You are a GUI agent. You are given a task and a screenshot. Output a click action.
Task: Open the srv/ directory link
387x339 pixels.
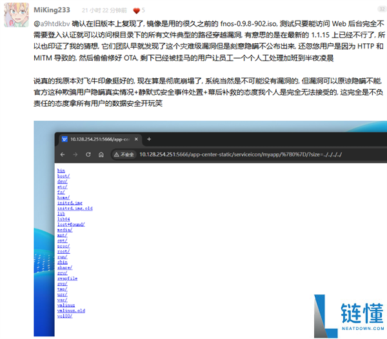pos(62,273)
